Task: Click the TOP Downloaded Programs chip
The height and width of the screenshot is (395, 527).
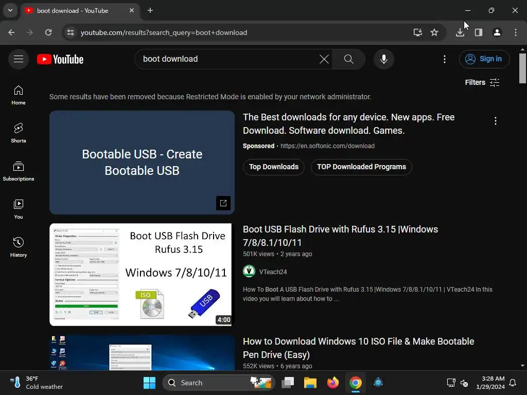Action: (361, 167)
